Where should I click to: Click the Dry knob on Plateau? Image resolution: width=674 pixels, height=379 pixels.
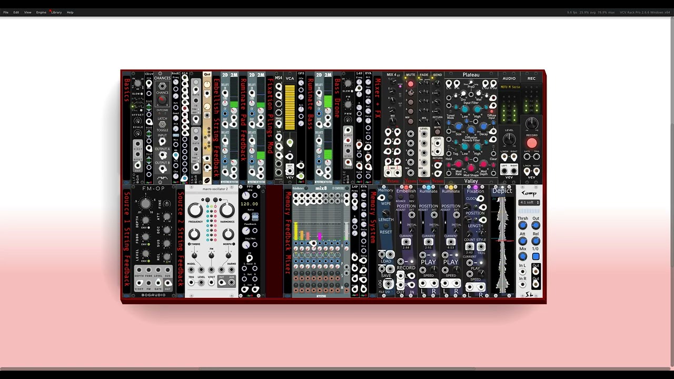pyautogui.click(x=463, y=93)
